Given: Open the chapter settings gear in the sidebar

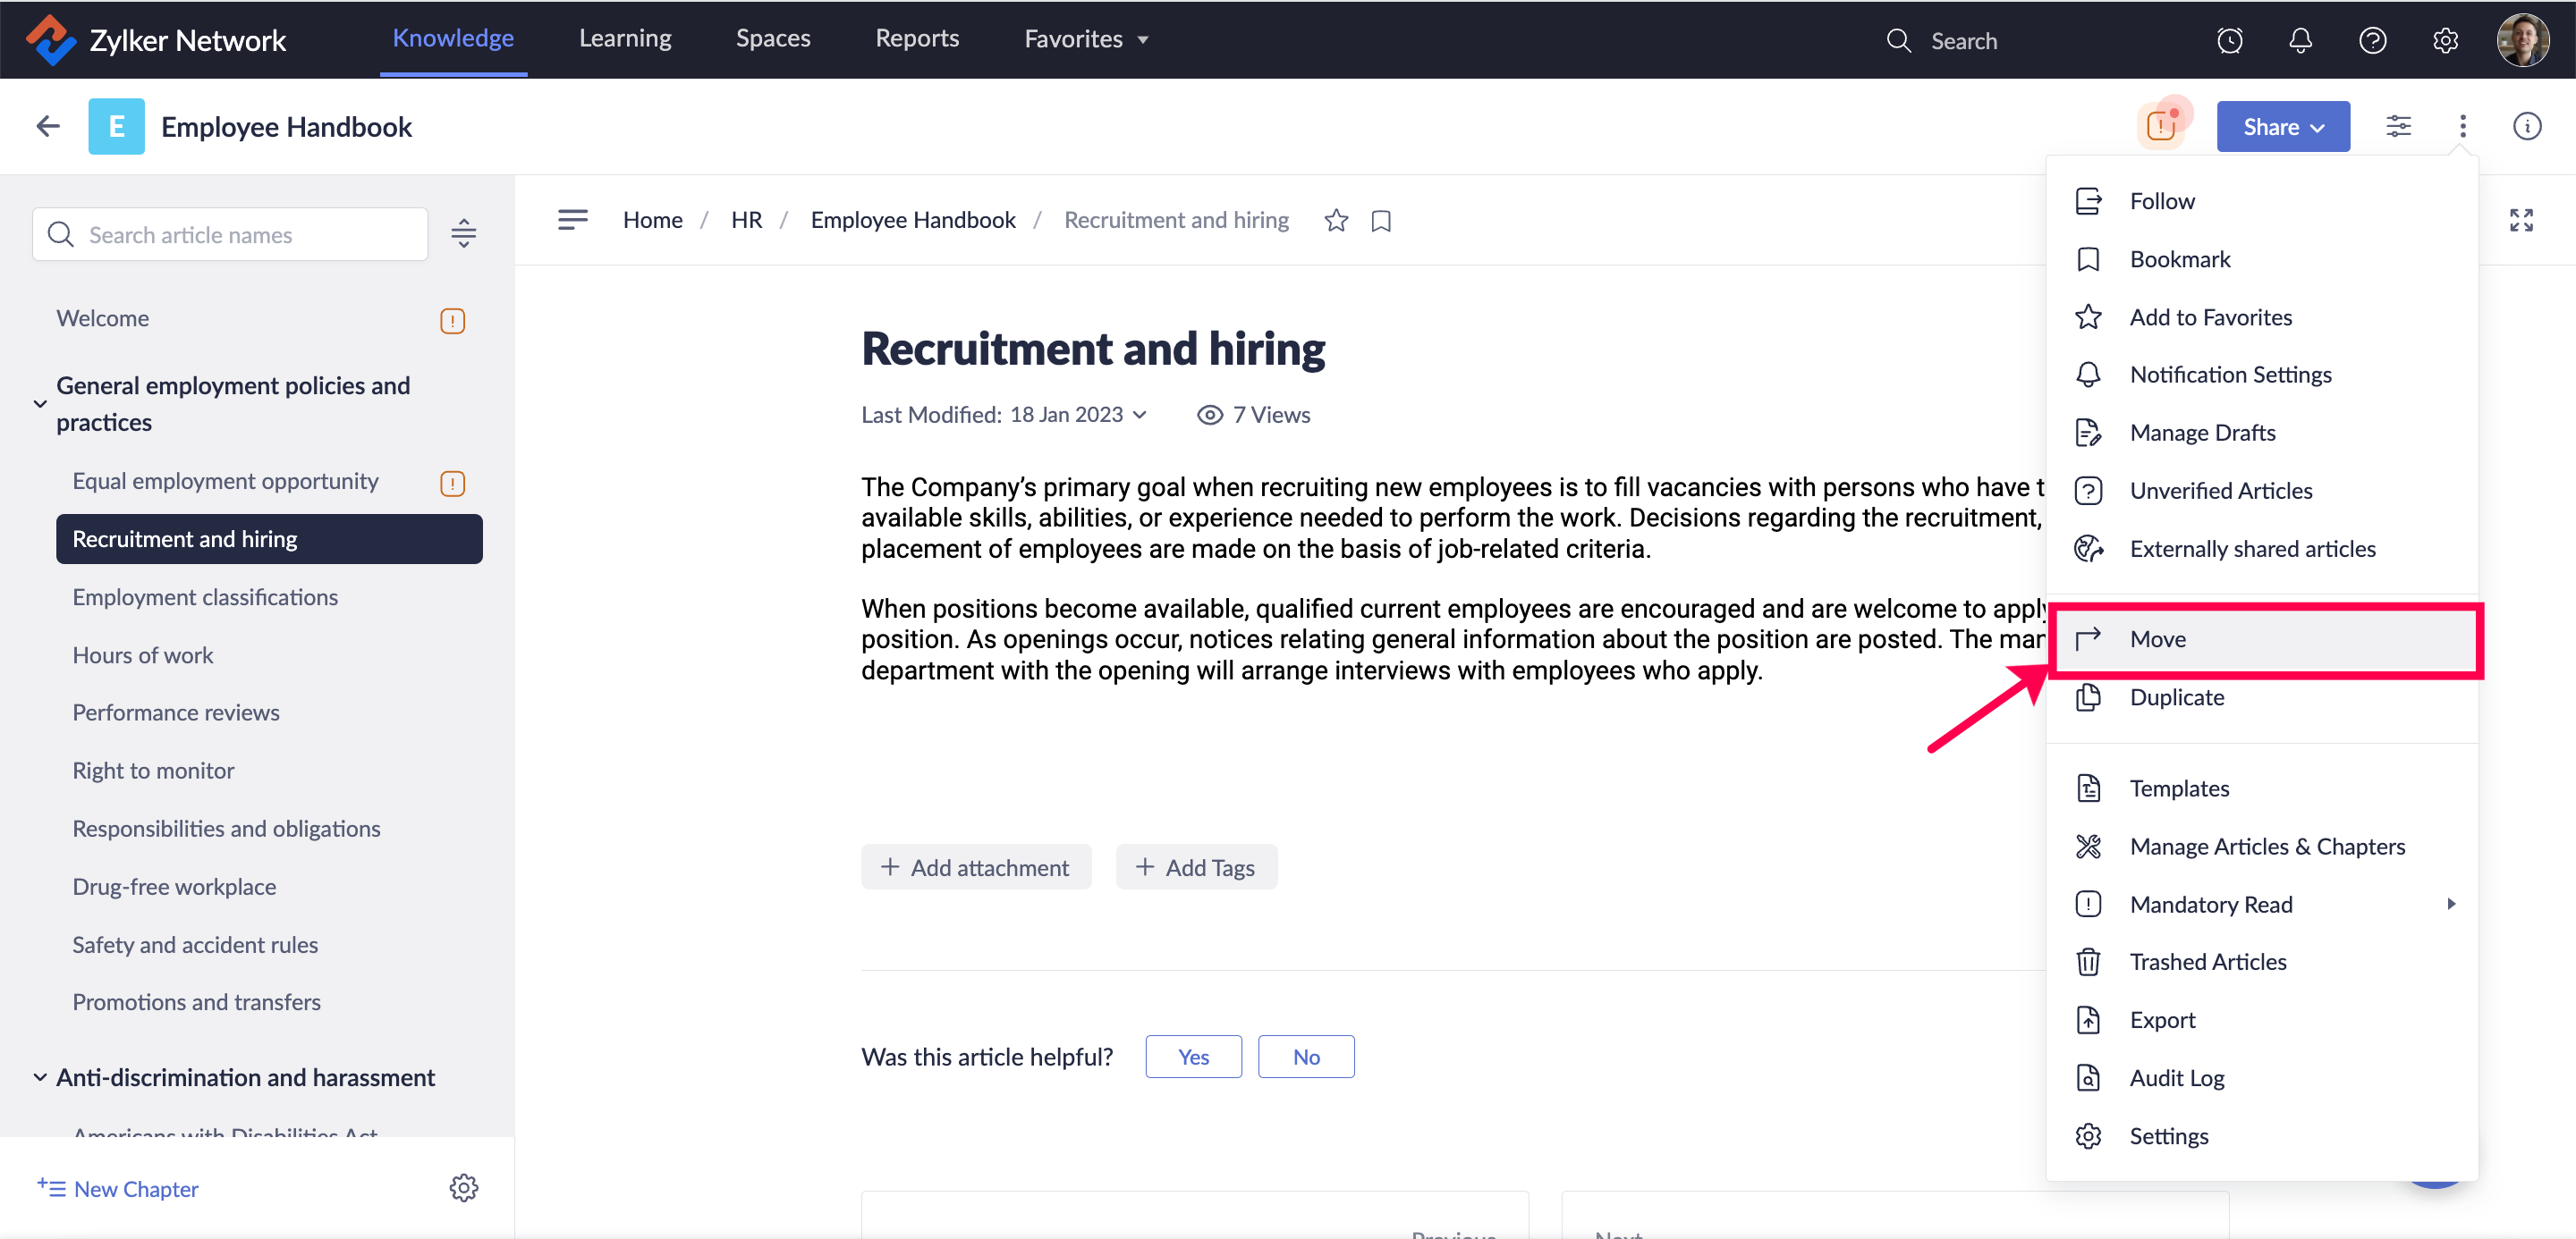Looking at the screenshot, I should click(x=463, y=1188).
